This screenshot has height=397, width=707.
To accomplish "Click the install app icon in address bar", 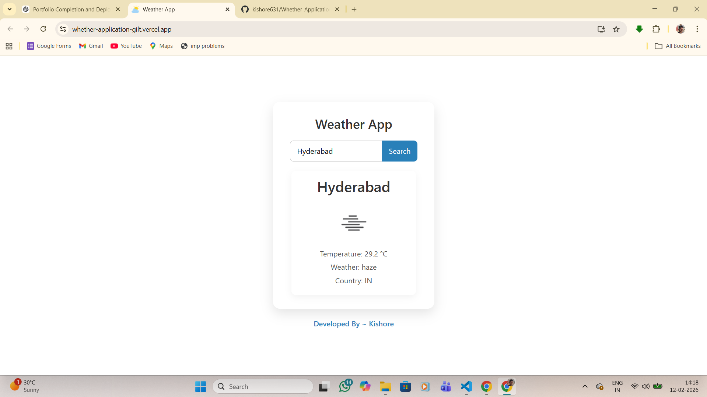I will [x=601, y=29].
